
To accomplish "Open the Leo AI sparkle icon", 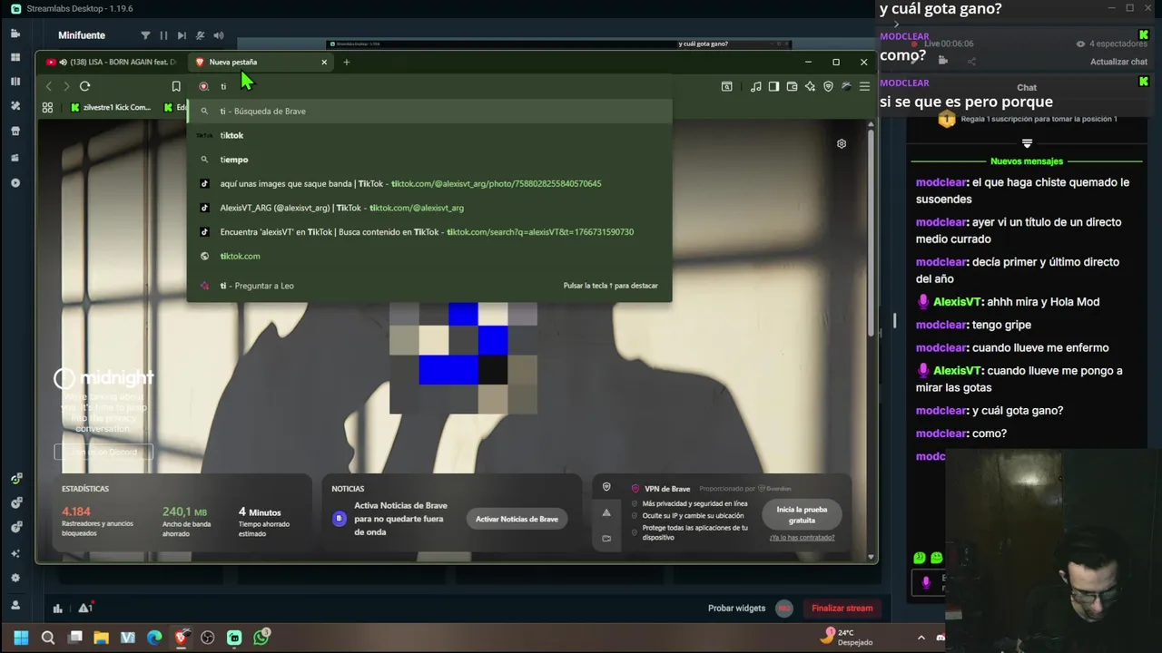I will tap(810, 86).
